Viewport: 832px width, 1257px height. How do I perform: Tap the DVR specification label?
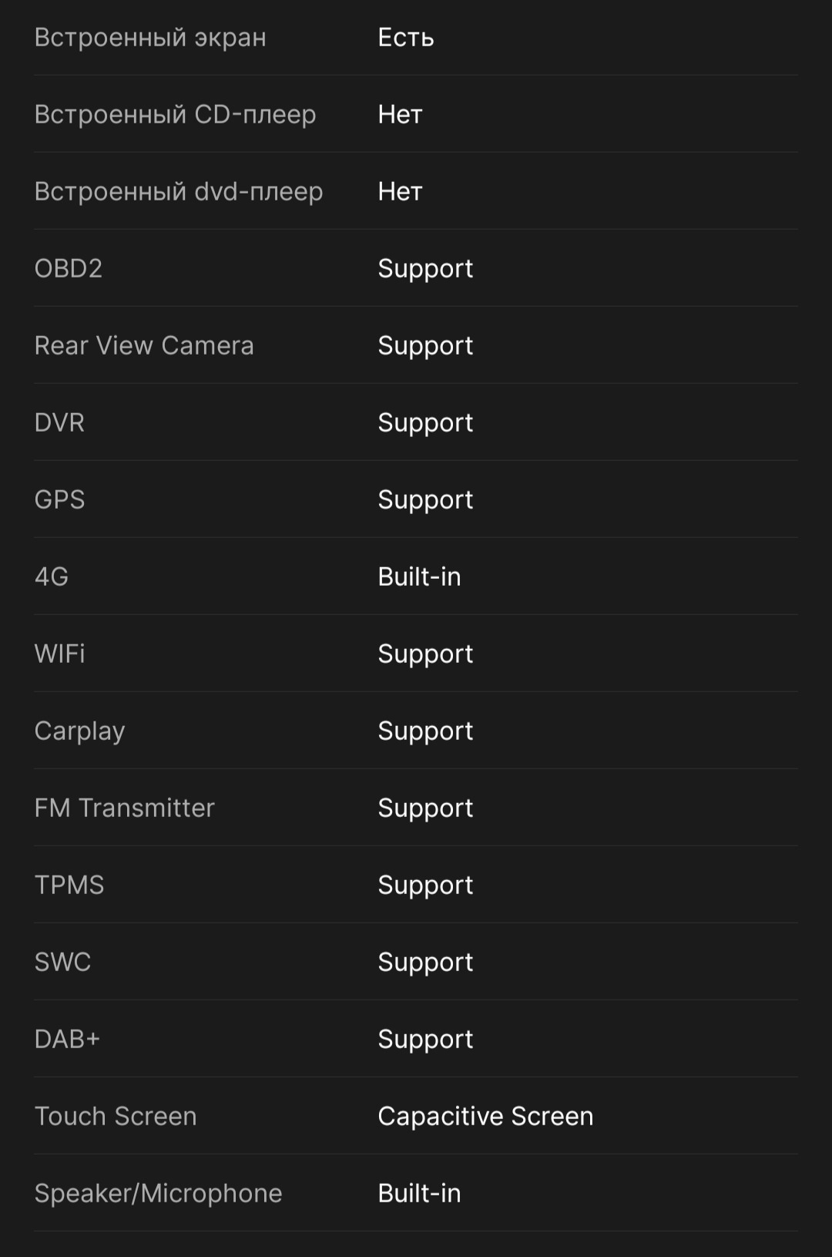(59, 422)
